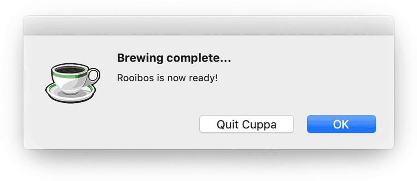Click the Quit Cuppa button

(x=246, y=124)
